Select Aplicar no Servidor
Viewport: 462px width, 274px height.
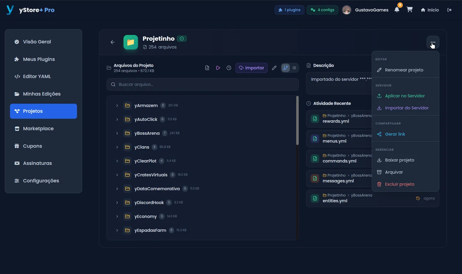[405, 96]
